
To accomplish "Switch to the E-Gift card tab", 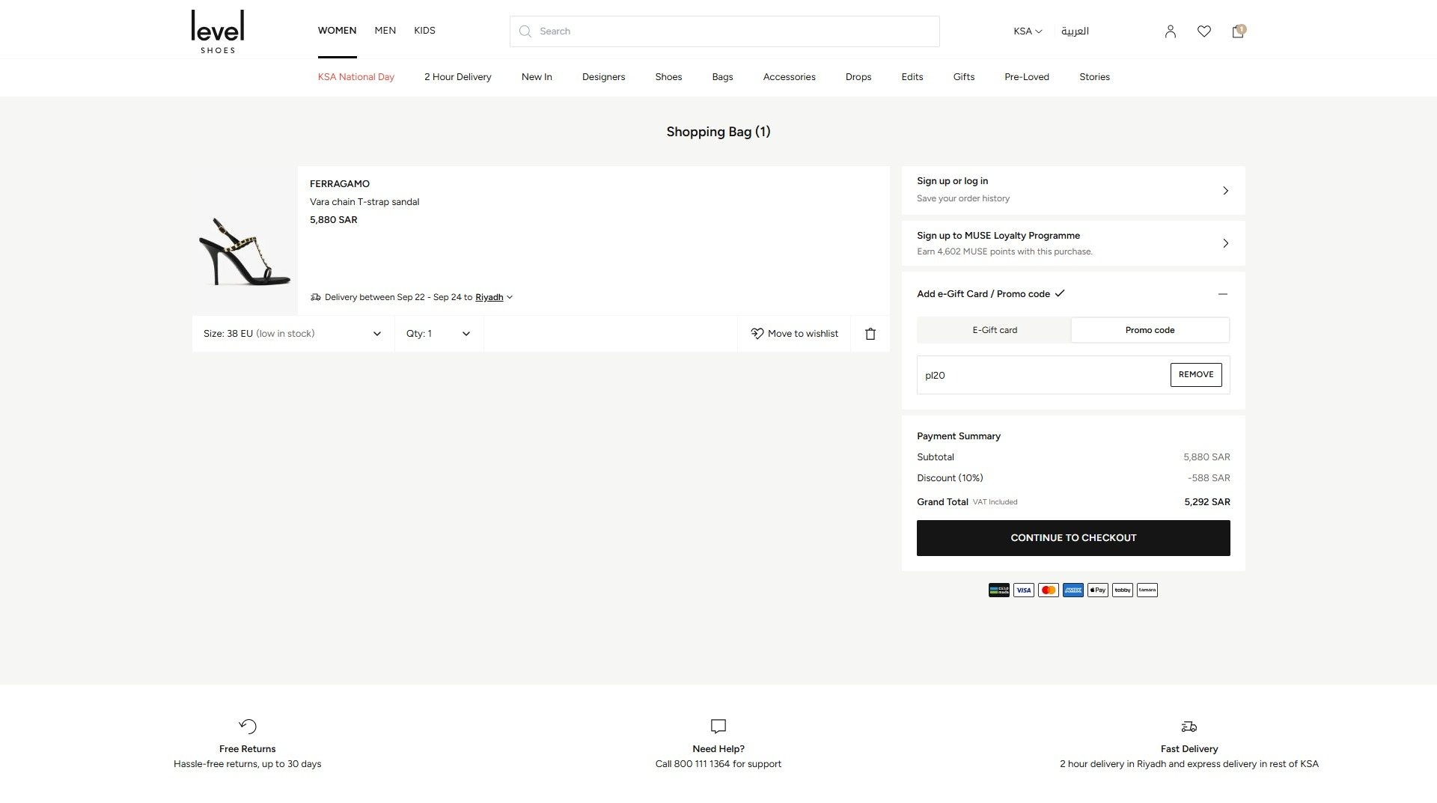I will 995,330.
